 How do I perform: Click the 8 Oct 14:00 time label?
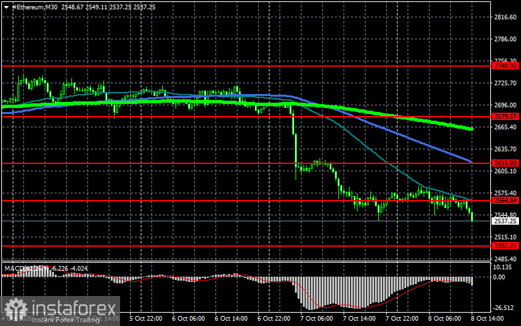(487, 319)
